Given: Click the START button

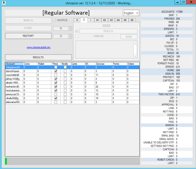Looking at the screenshot, I should pos(28,28).
